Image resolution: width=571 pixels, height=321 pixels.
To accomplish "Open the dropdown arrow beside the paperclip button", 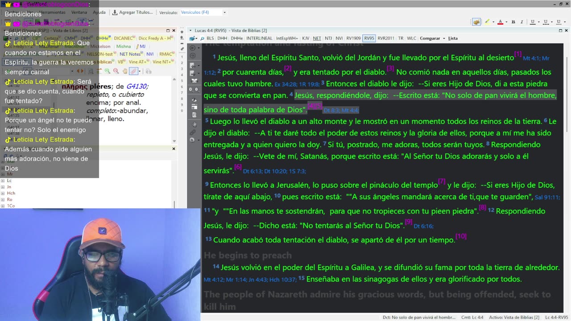I will tap(139, 71).
